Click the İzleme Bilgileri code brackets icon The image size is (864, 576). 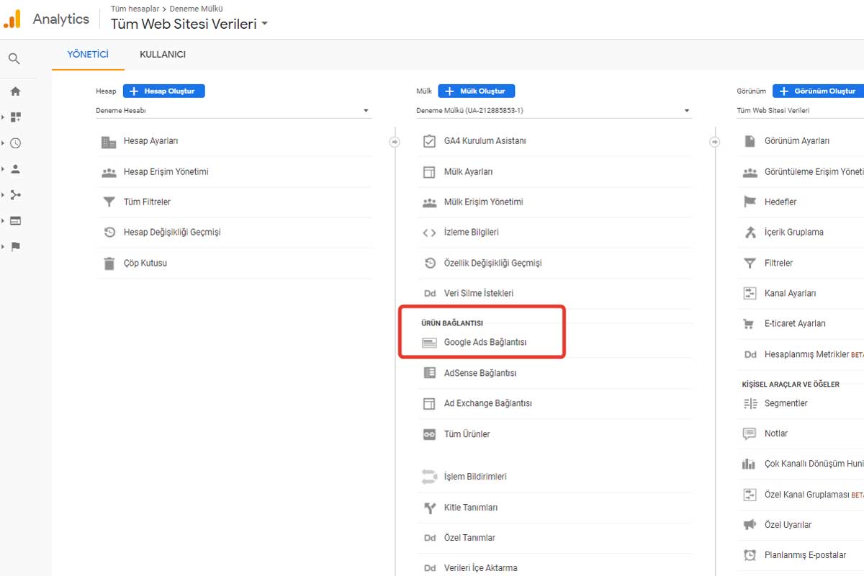[x=429, y=233]
